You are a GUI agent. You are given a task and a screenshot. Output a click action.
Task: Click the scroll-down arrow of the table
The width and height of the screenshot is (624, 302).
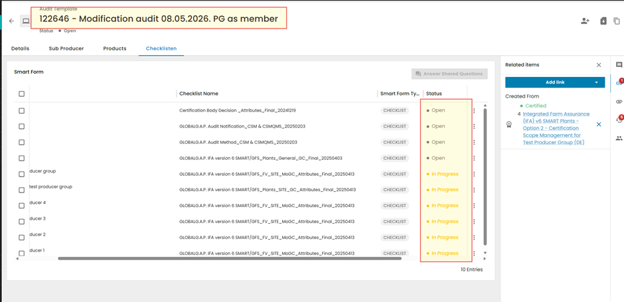coord(485,253)
